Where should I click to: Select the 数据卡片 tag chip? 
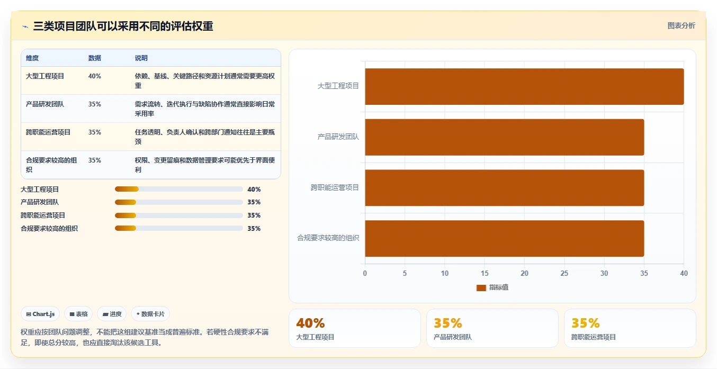click(150, 314)
